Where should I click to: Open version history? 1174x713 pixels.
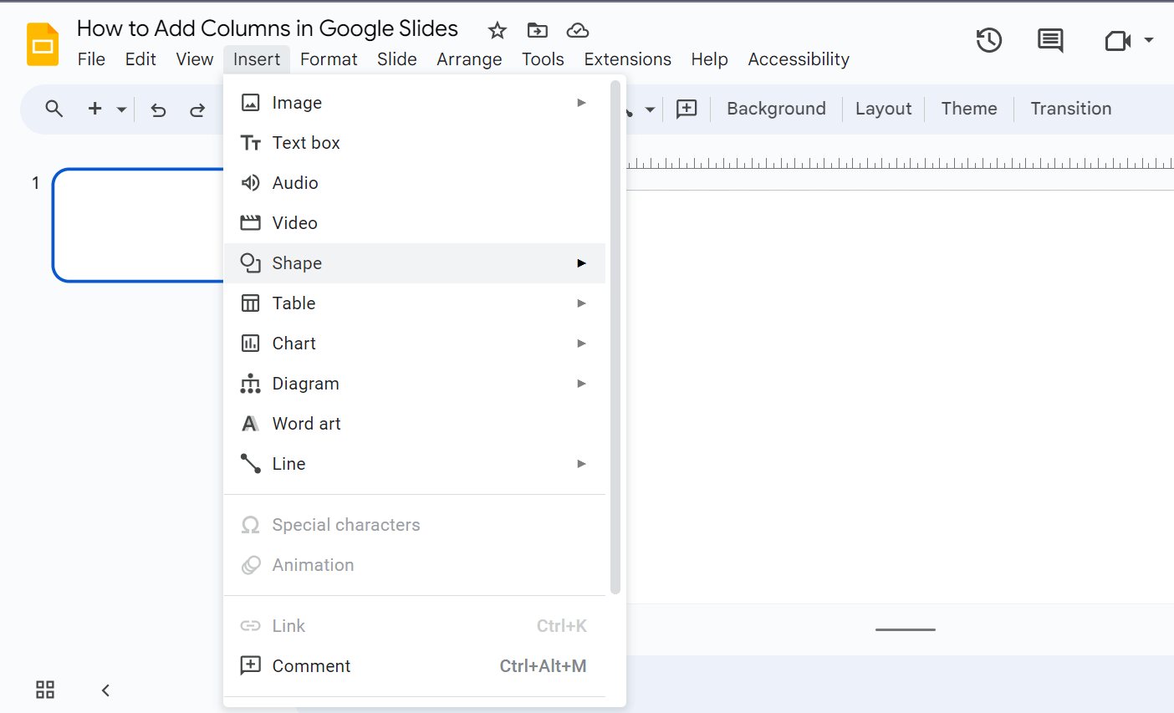988,39
